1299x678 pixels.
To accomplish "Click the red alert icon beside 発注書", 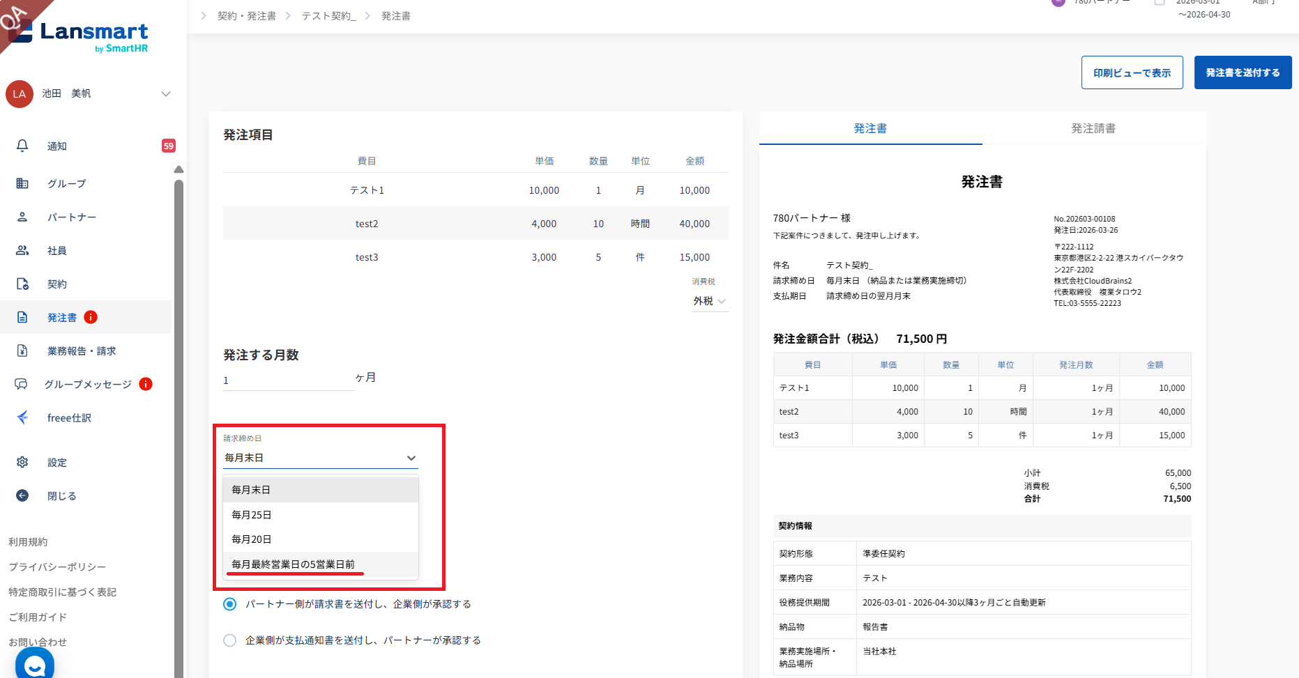I will (x=91, y=317).
